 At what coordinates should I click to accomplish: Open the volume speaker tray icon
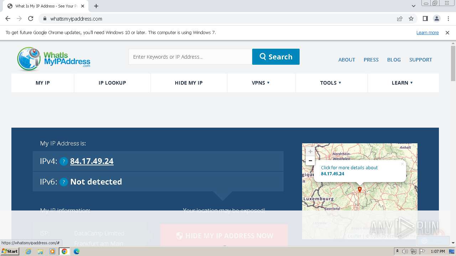pos(405,251)
